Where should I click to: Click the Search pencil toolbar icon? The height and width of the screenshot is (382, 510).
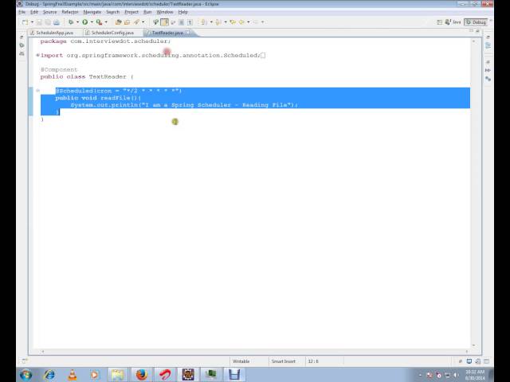[136, 22]
